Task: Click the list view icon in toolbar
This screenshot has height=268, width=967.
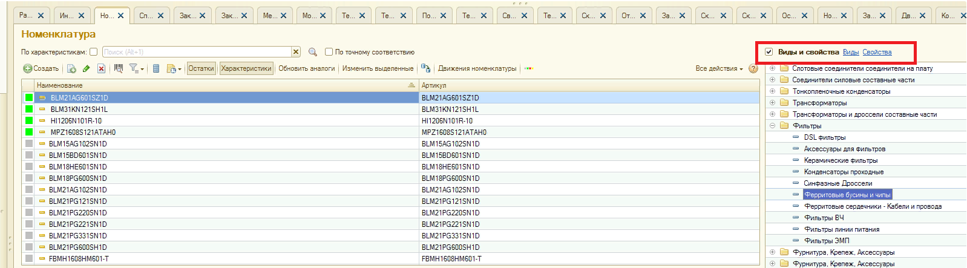Action: click(156, 69)
